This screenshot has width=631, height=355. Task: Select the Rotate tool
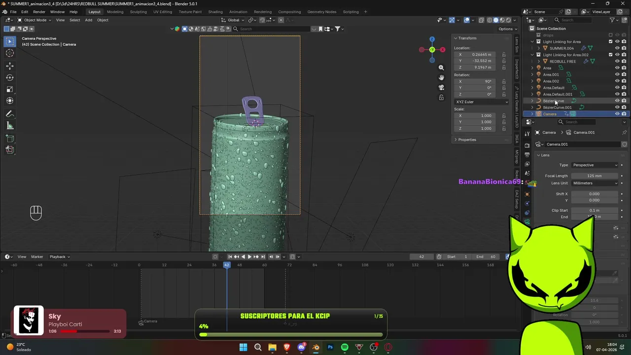click(10, 77)
